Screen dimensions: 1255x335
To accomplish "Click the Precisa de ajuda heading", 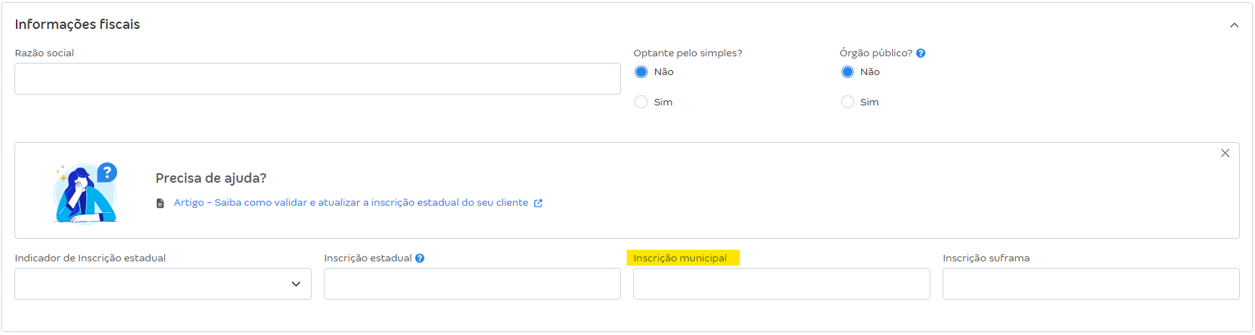I will 211,178.
